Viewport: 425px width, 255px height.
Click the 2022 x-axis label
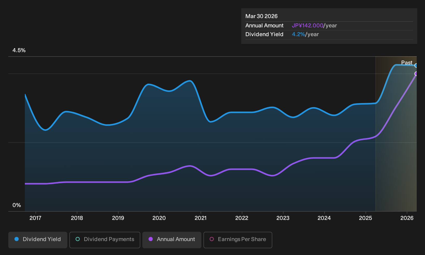pos(242,218)
